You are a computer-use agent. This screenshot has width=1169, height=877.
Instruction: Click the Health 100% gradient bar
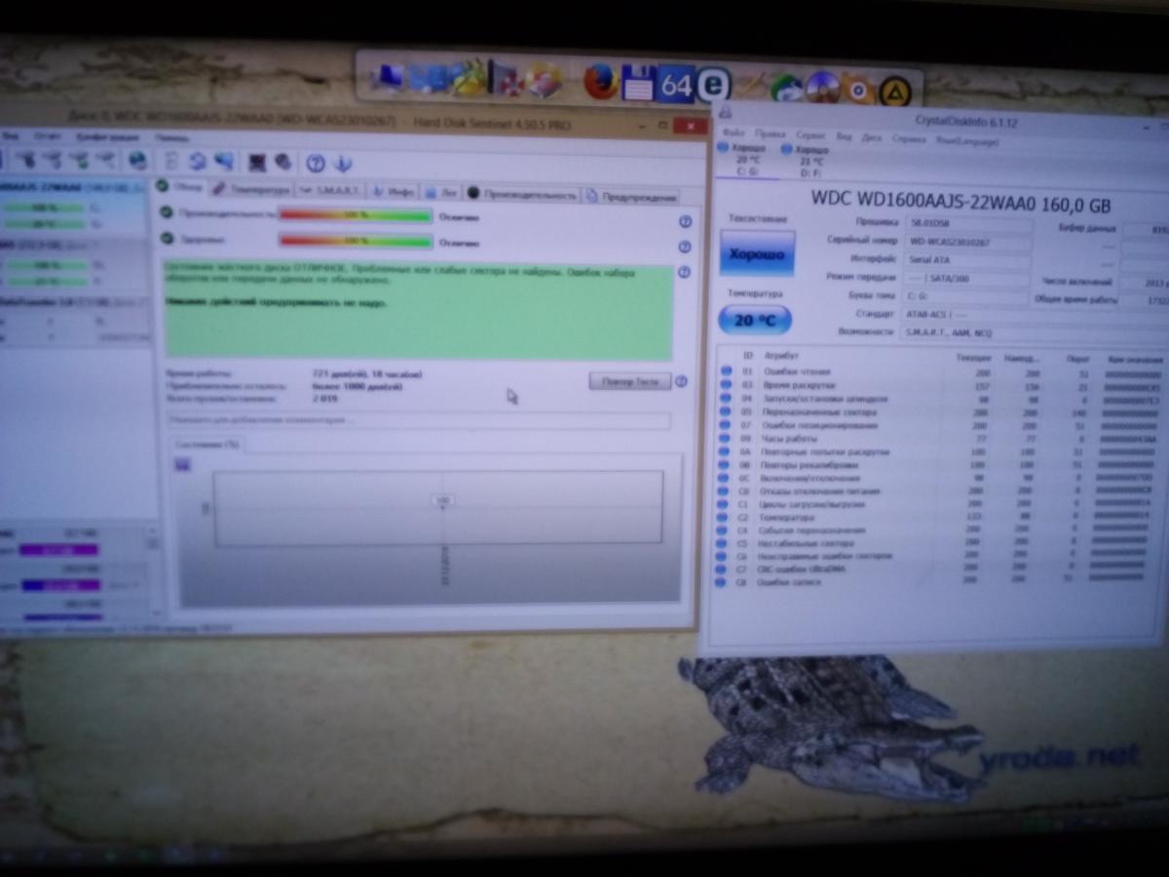356,240
